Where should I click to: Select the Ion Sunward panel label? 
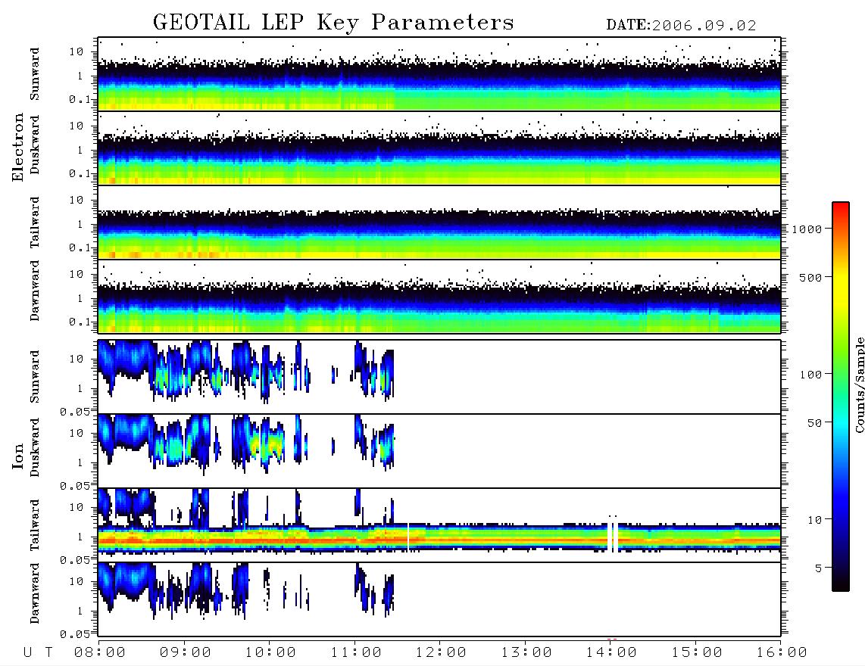(x=35, y=377)
